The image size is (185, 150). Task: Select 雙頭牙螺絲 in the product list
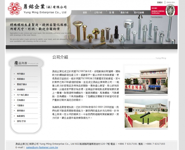click(22, 84)
